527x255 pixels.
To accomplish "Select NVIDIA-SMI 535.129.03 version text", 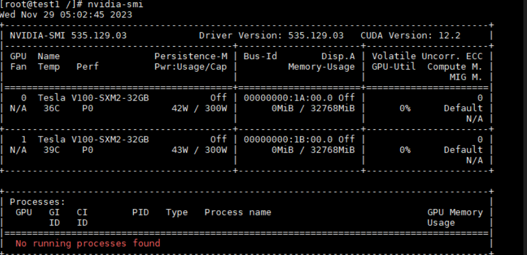I will 68,35.
